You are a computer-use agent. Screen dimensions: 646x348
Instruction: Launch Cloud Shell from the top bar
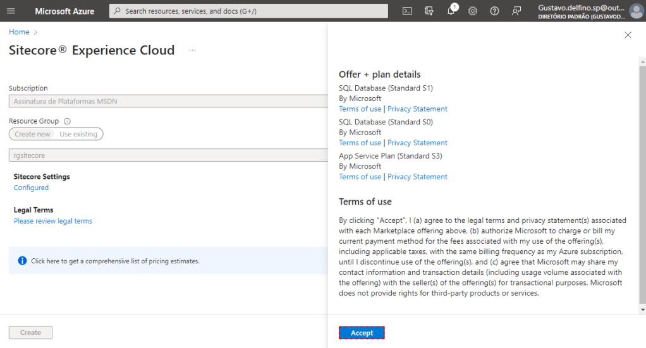pyautogui.click(x=408, y=11)
